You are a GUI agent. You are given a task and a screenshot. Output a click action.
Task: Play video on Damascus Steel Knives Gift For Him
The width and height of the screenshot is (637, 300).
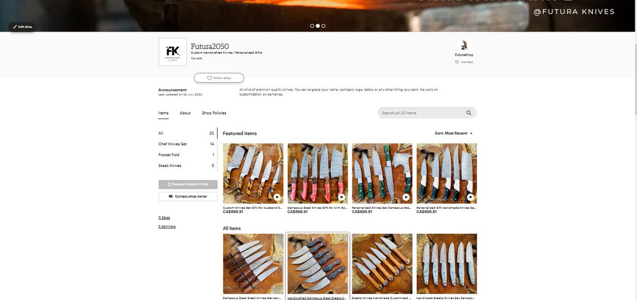coord(341,197)
